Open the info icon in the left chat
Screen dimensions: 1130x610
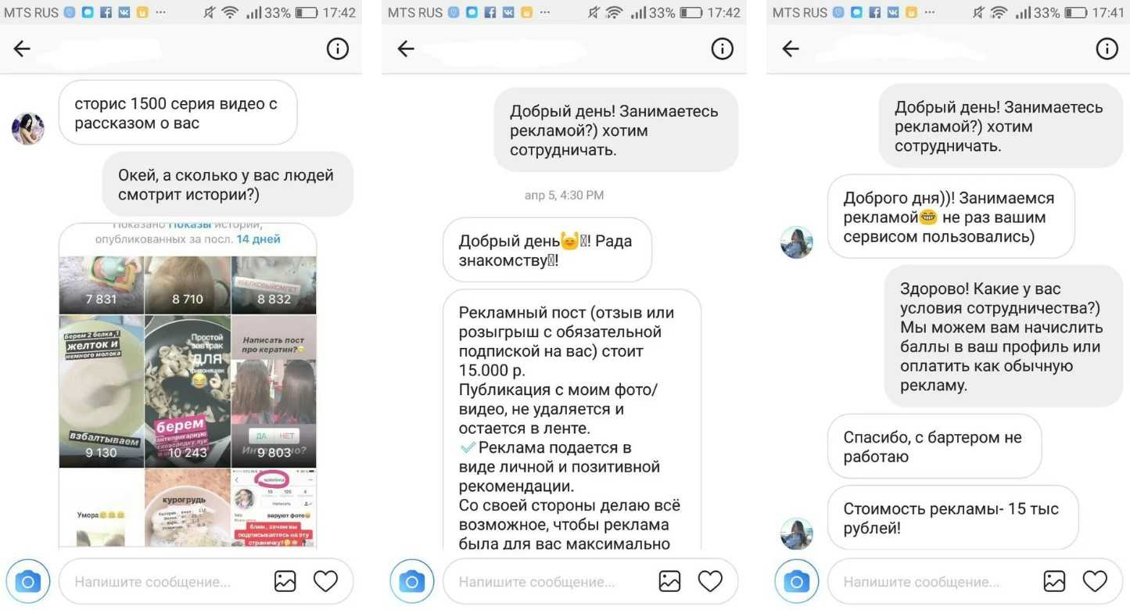pos(337,48)
